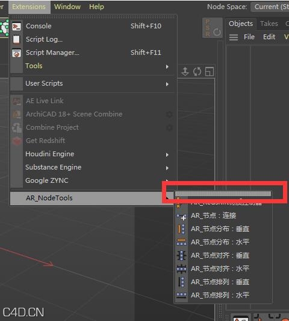Click ArchiCAD 18+ Scene Combine icon
Screen dimensions: 289x321
click(x=16, y=114)
